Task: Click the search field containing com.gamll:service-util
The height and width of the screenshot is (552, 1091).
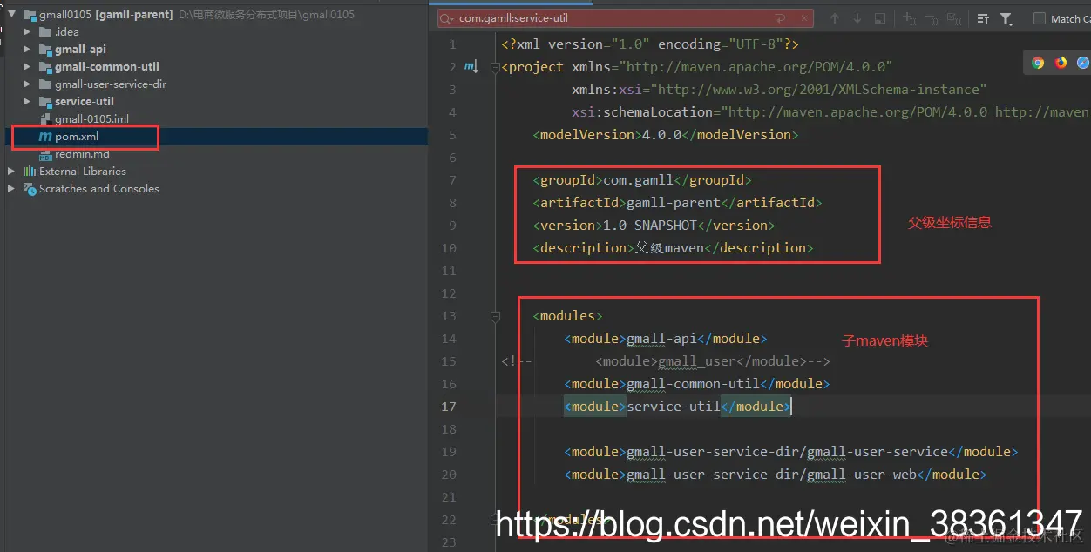Action: [x=625, y=18]
